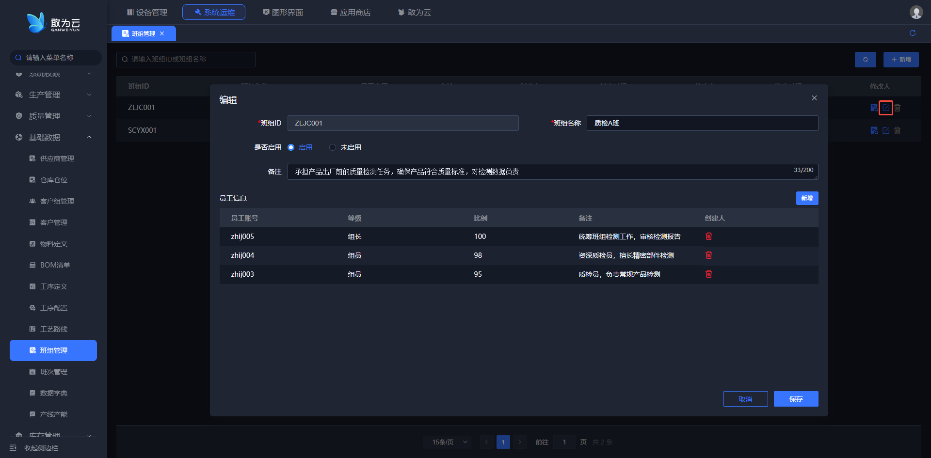Select the 启用 radio button
Screen dimensions: 931x458
pos(291,147)
